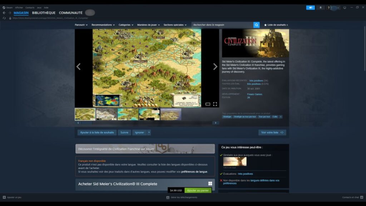Switch to the MAGASIN tab
Viewport: 366px width, 206px height.
(21, 13)
